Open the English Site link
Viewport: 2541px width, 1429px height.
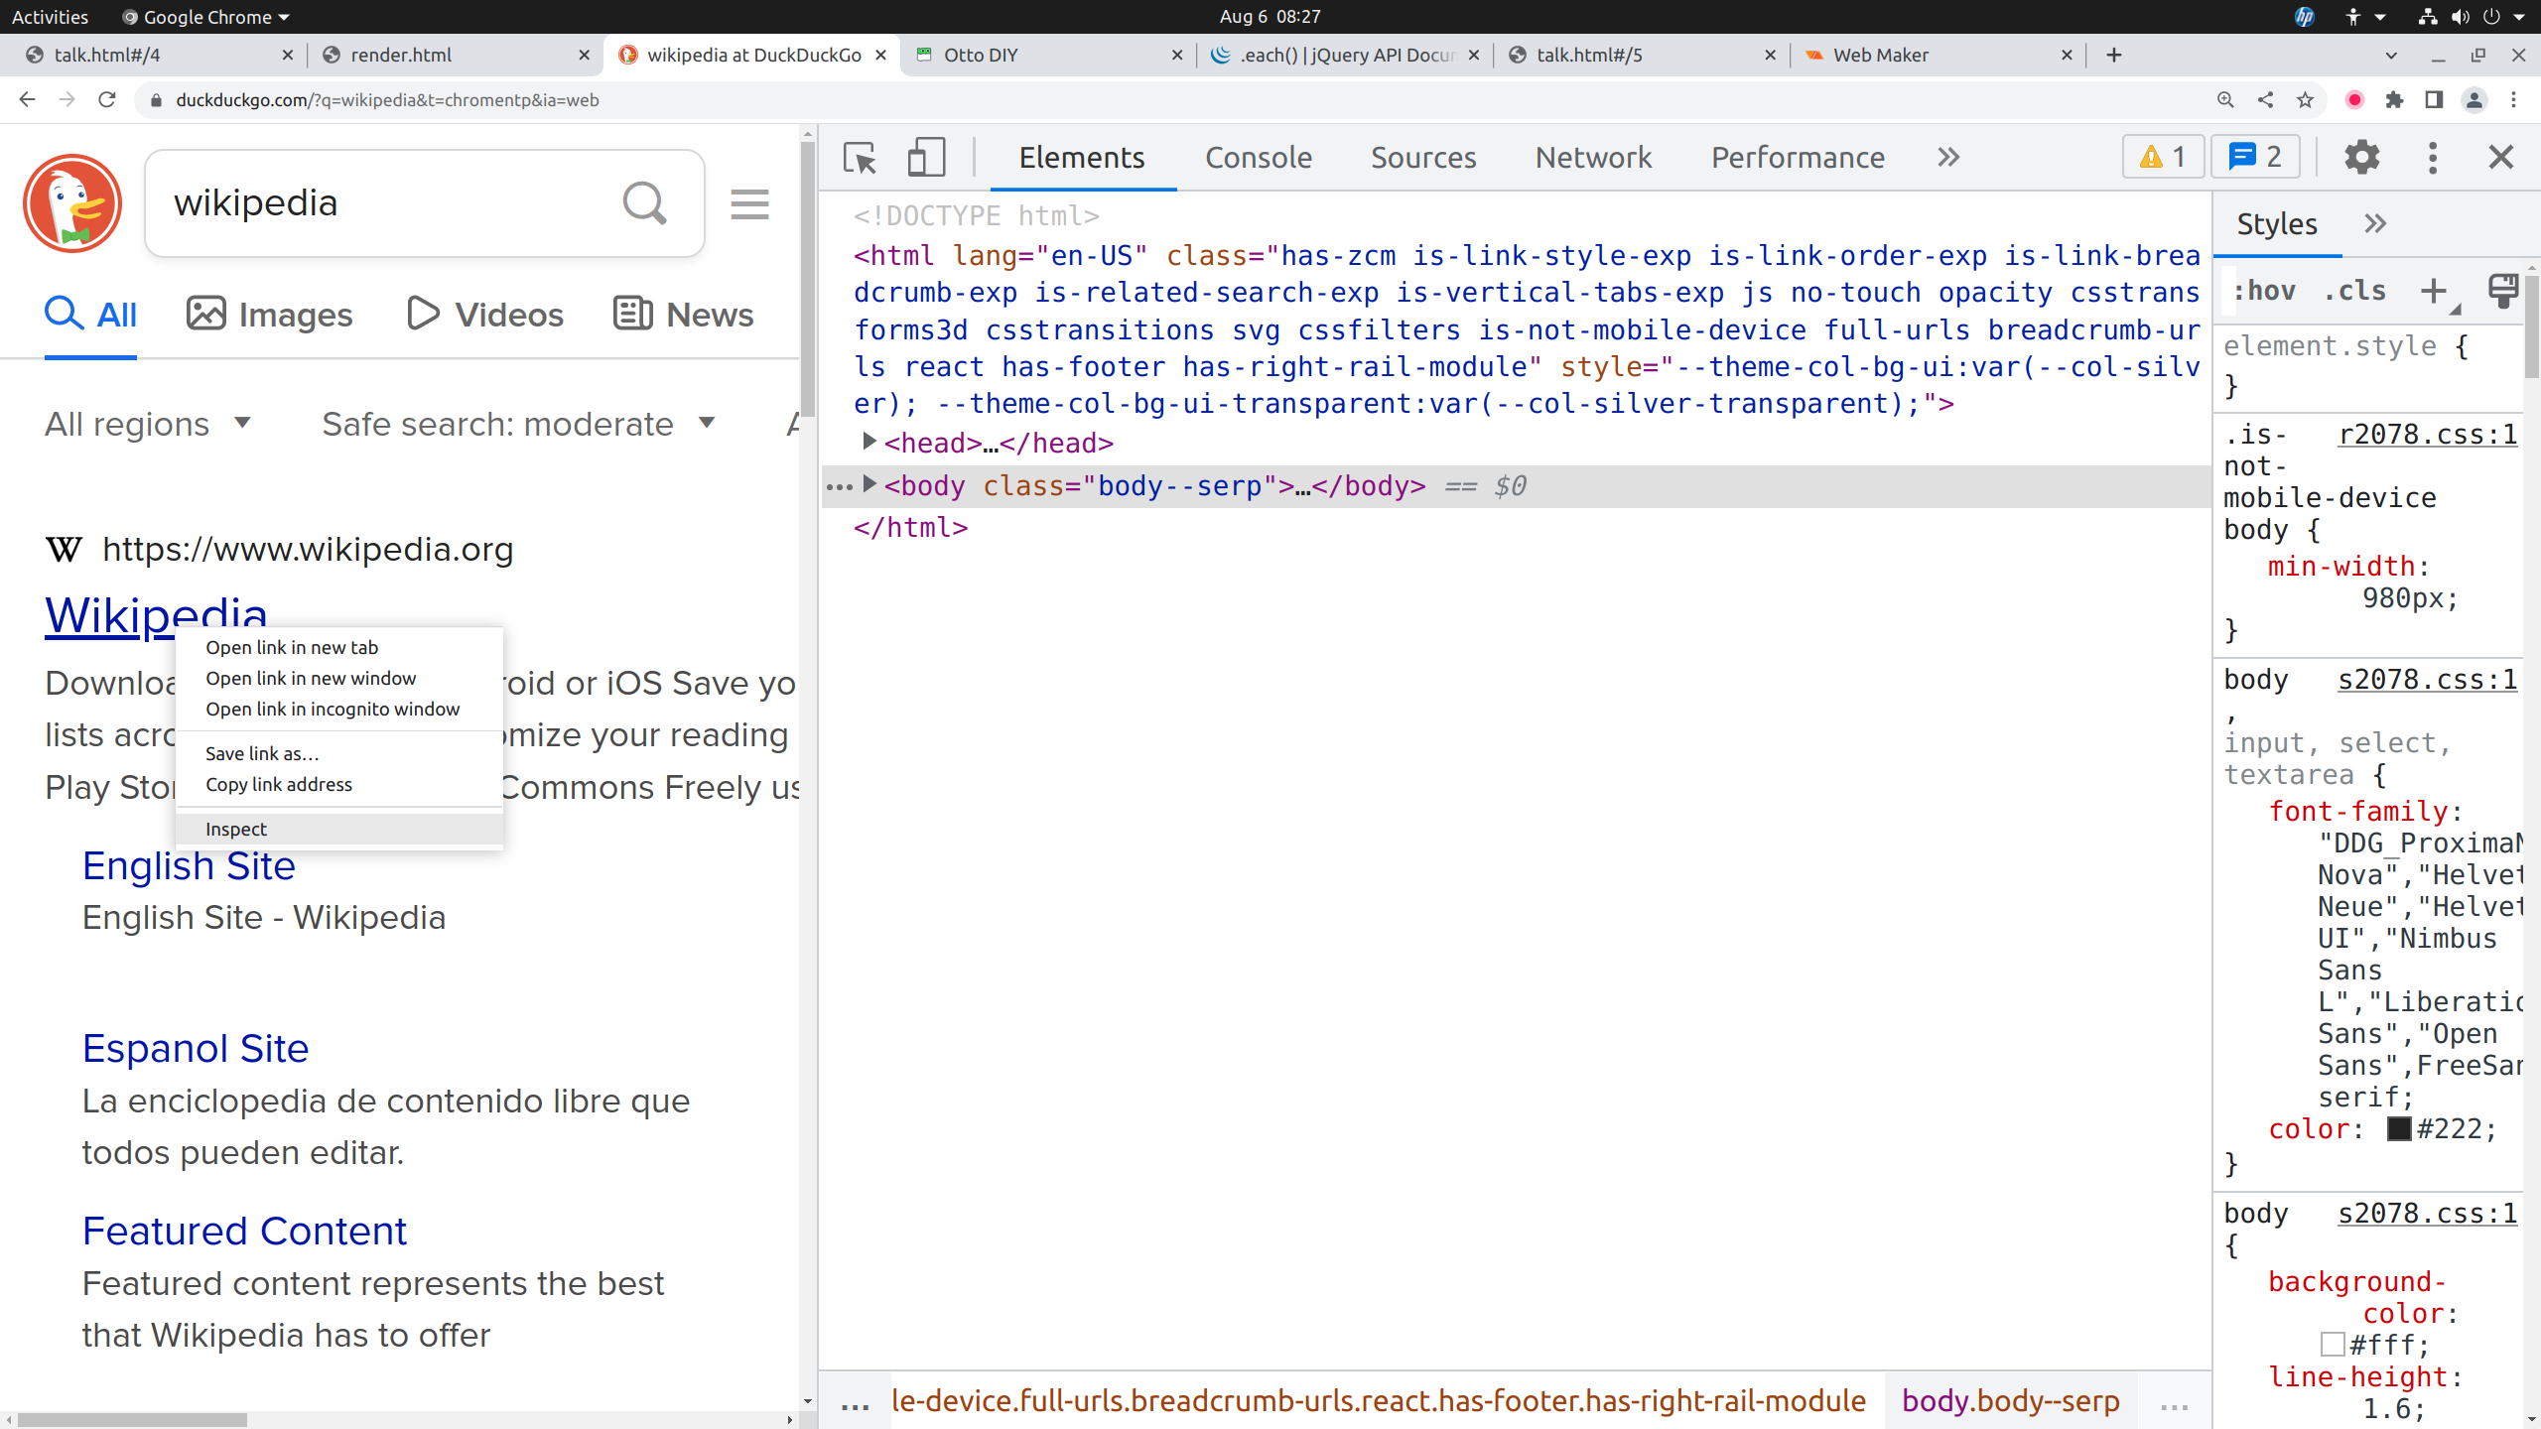[x=189, y=866]
